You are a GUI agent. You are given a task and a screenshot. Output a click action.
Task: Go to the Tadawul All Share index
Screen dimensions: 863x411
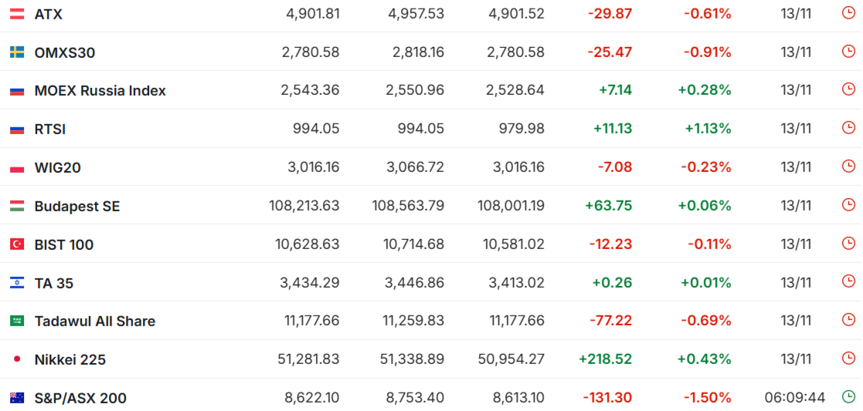pos(95,321)
